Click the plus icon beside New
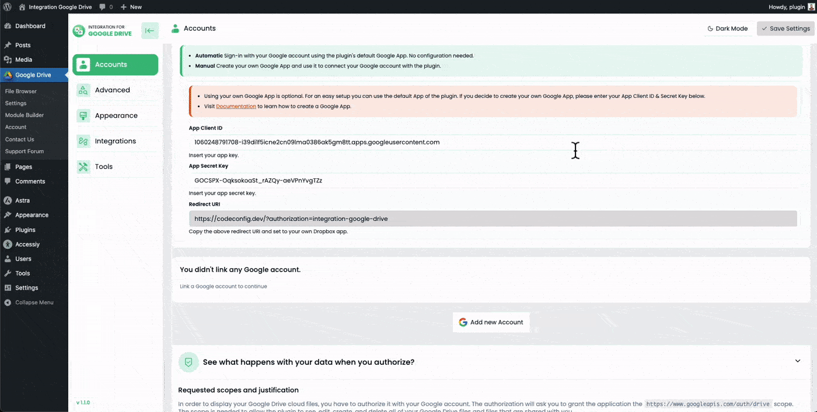The width and height of the screenshot is (817, 412). click(x=124, y=7)
